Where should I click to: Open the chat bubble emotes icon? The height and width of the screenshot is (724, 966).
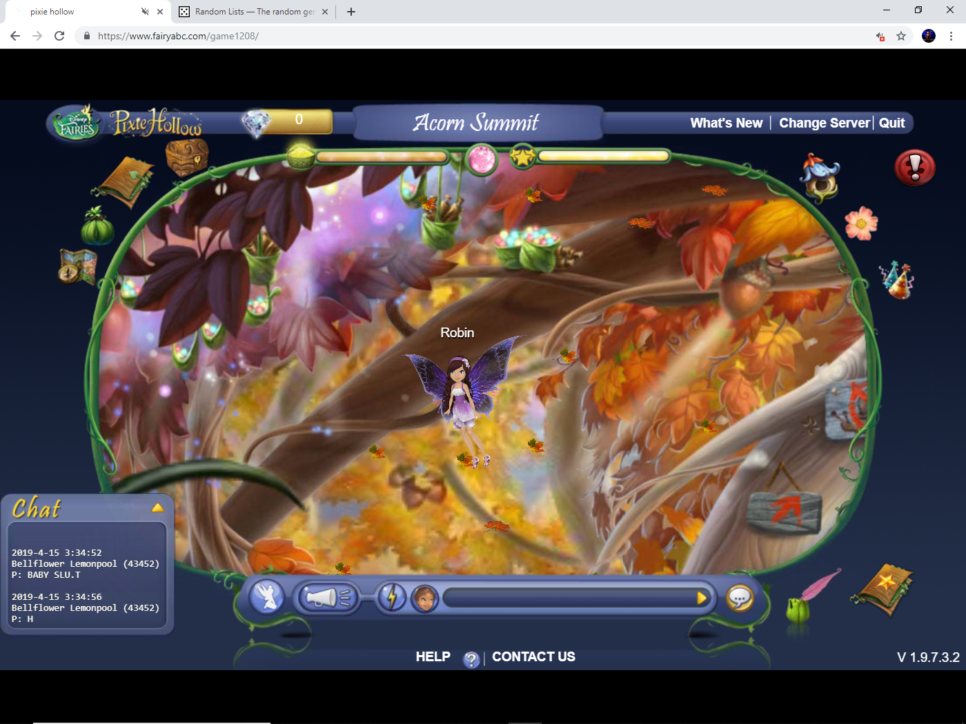click(x=740, y=597)
